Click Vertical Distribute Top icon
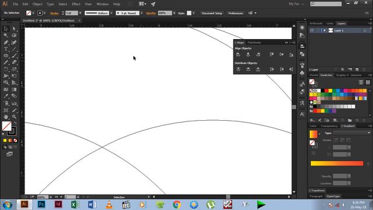Viewport: 373px width, 210px height. point(238,69)
